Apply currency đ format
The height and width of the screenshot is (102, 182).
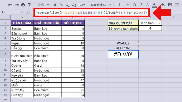click(x=55, y=5)
